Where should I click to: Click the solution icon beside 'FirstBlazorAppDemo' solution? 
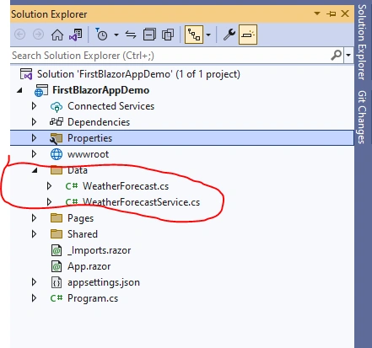coord(26,74)
